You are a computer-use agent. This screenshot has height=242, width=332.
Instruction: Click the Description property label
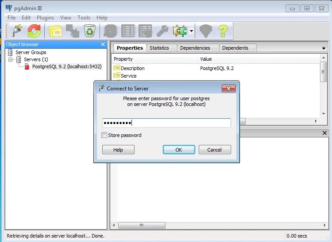[x=133, y=68]
